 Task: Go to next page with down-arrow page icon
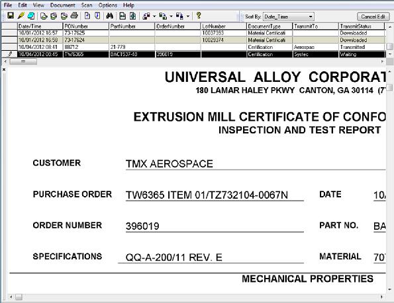coord(97,16)
